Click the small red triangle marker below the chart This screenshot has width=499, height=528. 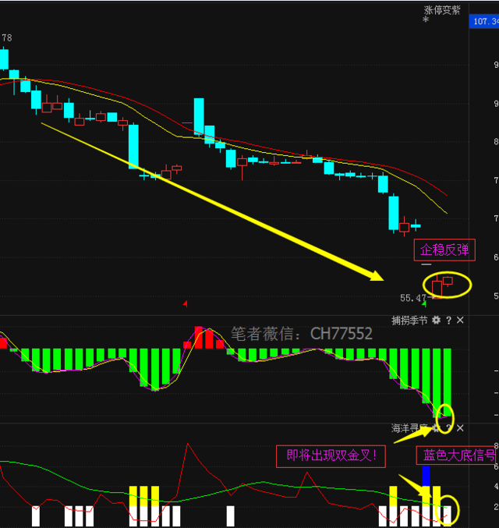186,303
